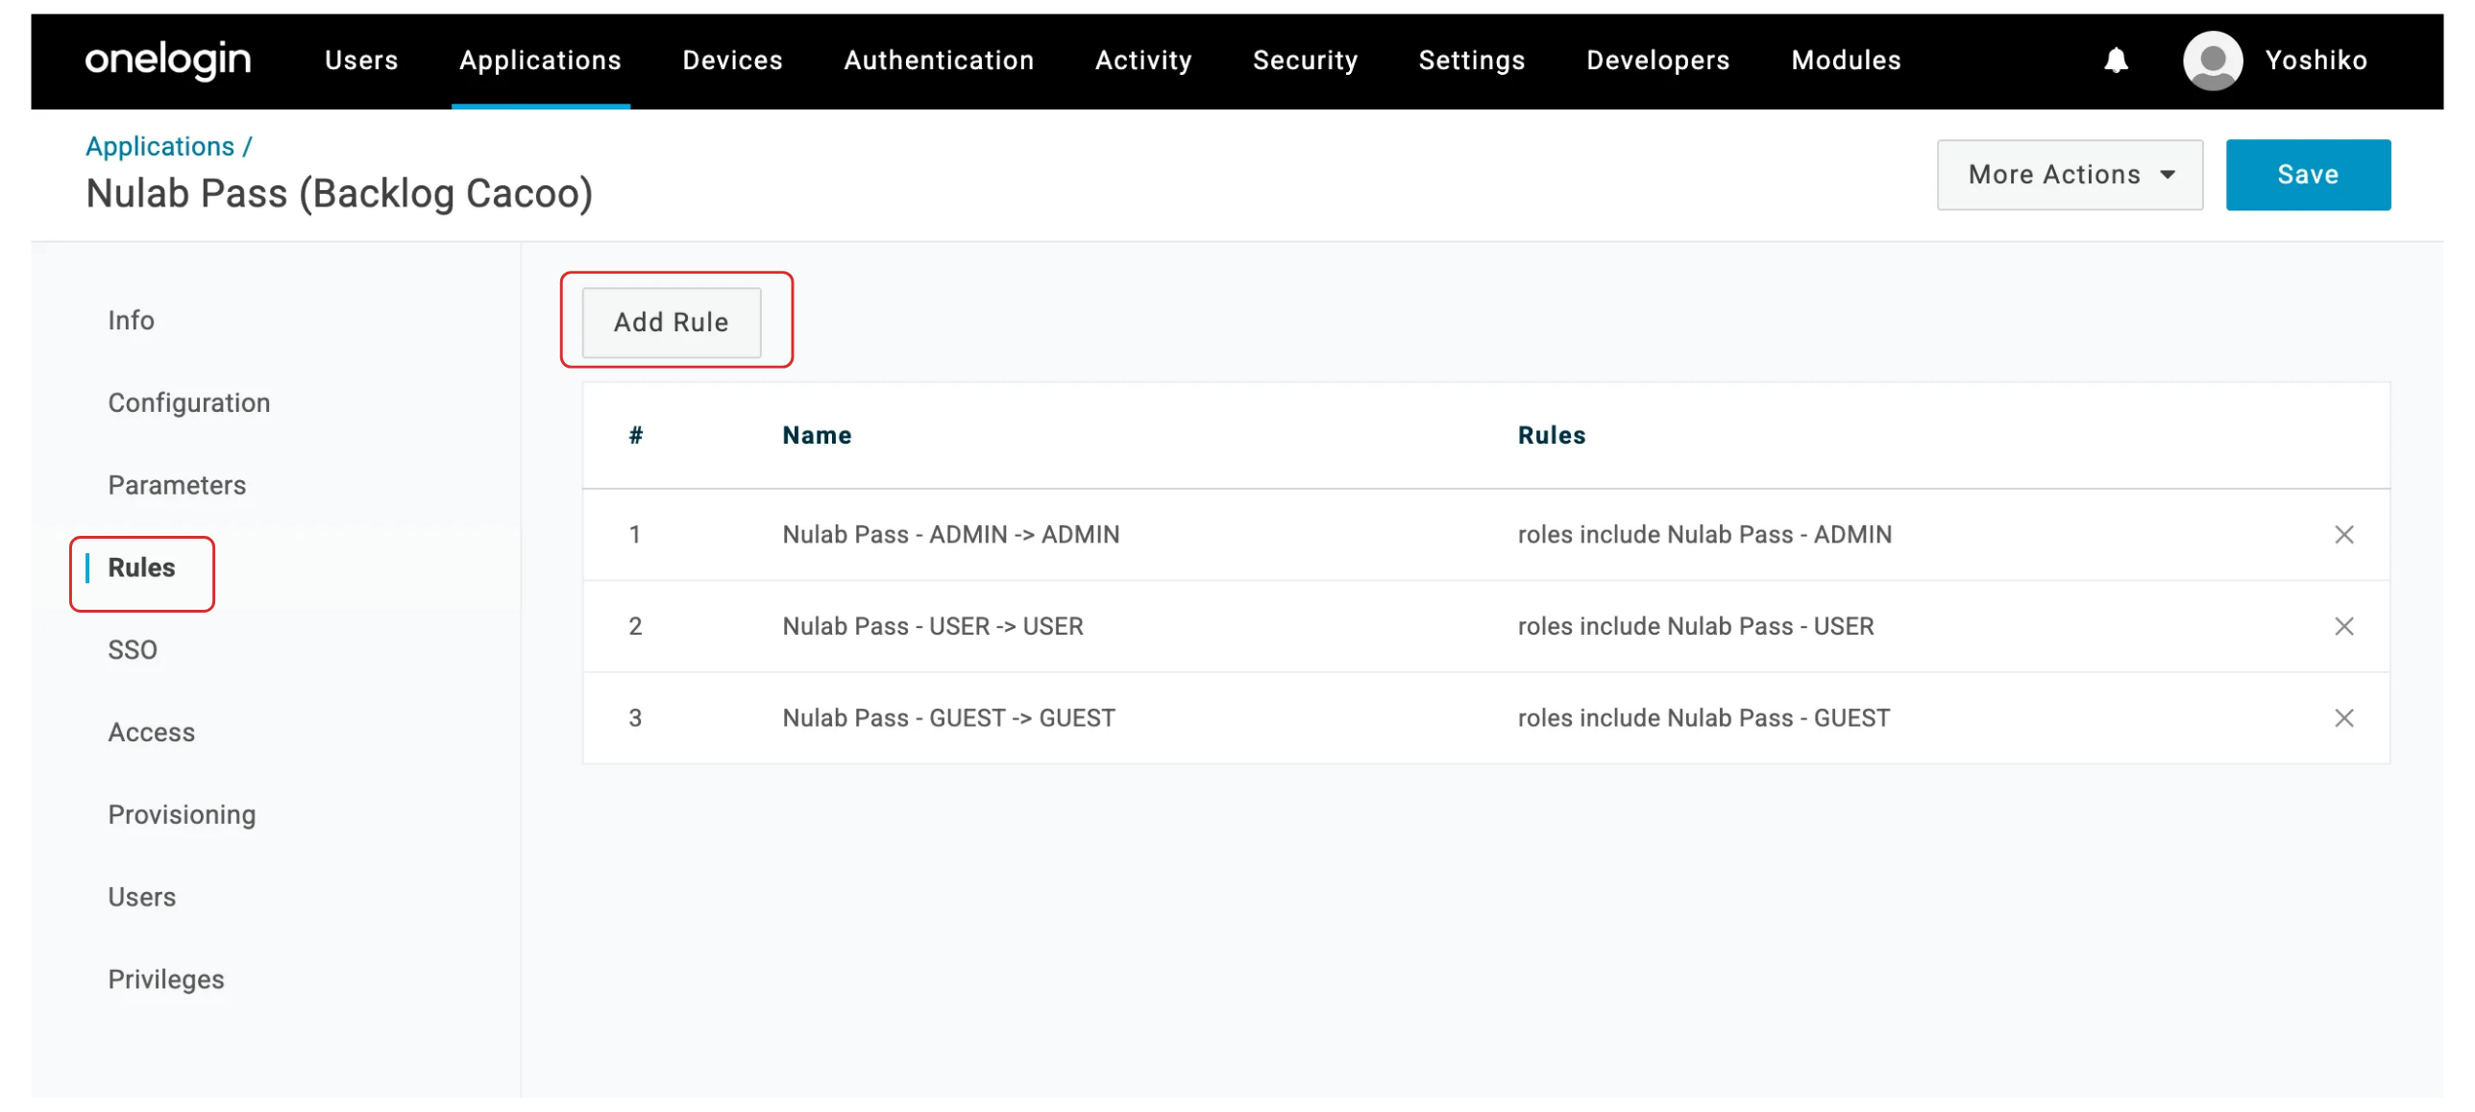Follow the Applications breadcrumb link
This screenshot has width=2475, height=1112.
pyautogui.click(x=159, y=146)
